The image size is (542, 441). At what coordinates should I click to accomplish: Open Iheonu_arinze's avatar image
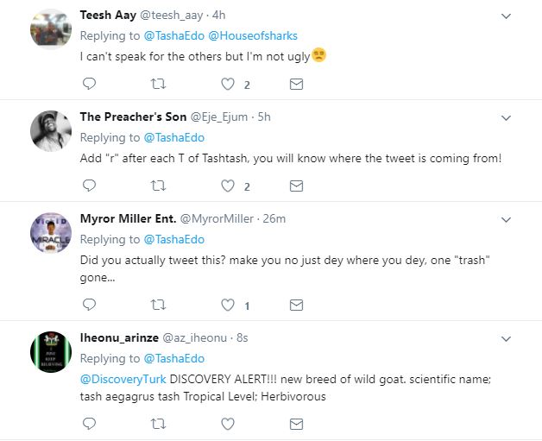pyautogui.click(x=50, y=352)
